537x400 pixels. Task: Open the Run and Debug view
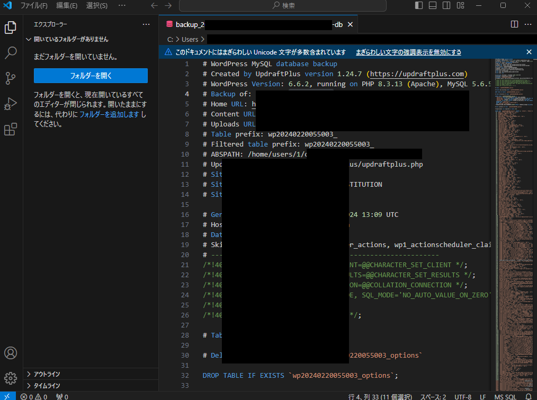[11, 104]
